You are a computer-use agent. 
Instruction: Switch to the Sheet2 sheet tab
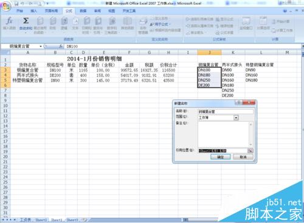[x=41, y=220]
